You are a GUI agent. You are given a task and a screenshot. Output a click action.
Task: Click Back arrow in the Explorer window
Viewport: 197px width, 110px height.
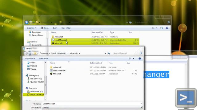tap(26, 22)
